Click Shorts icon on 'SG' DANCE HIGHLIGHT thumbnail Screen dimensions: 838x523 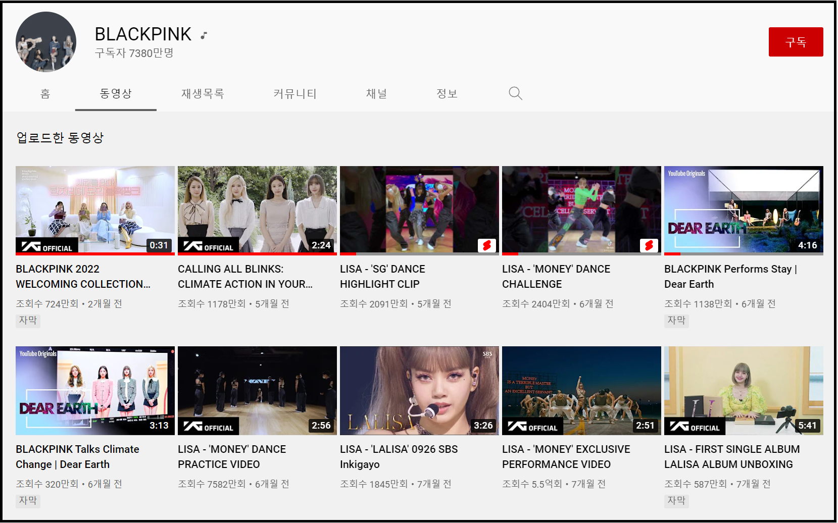(487, 245)
